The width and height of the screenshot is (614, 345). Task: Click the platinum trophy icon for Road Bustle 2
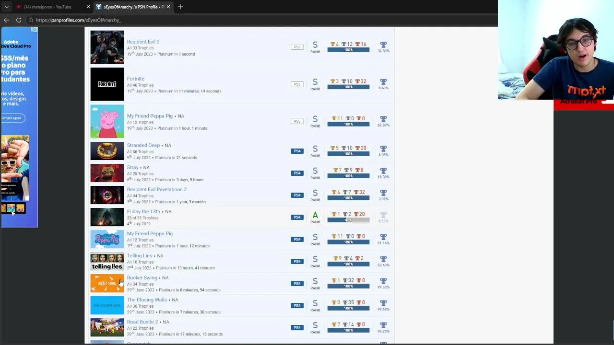coord(383,325)
